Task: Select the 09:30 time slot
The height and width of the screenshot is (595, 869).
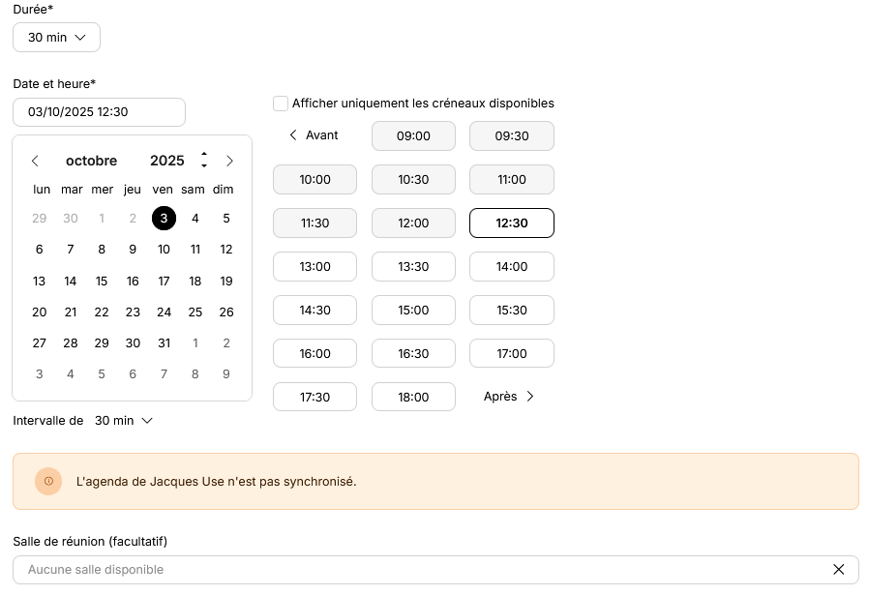Action: click(512, 136)
